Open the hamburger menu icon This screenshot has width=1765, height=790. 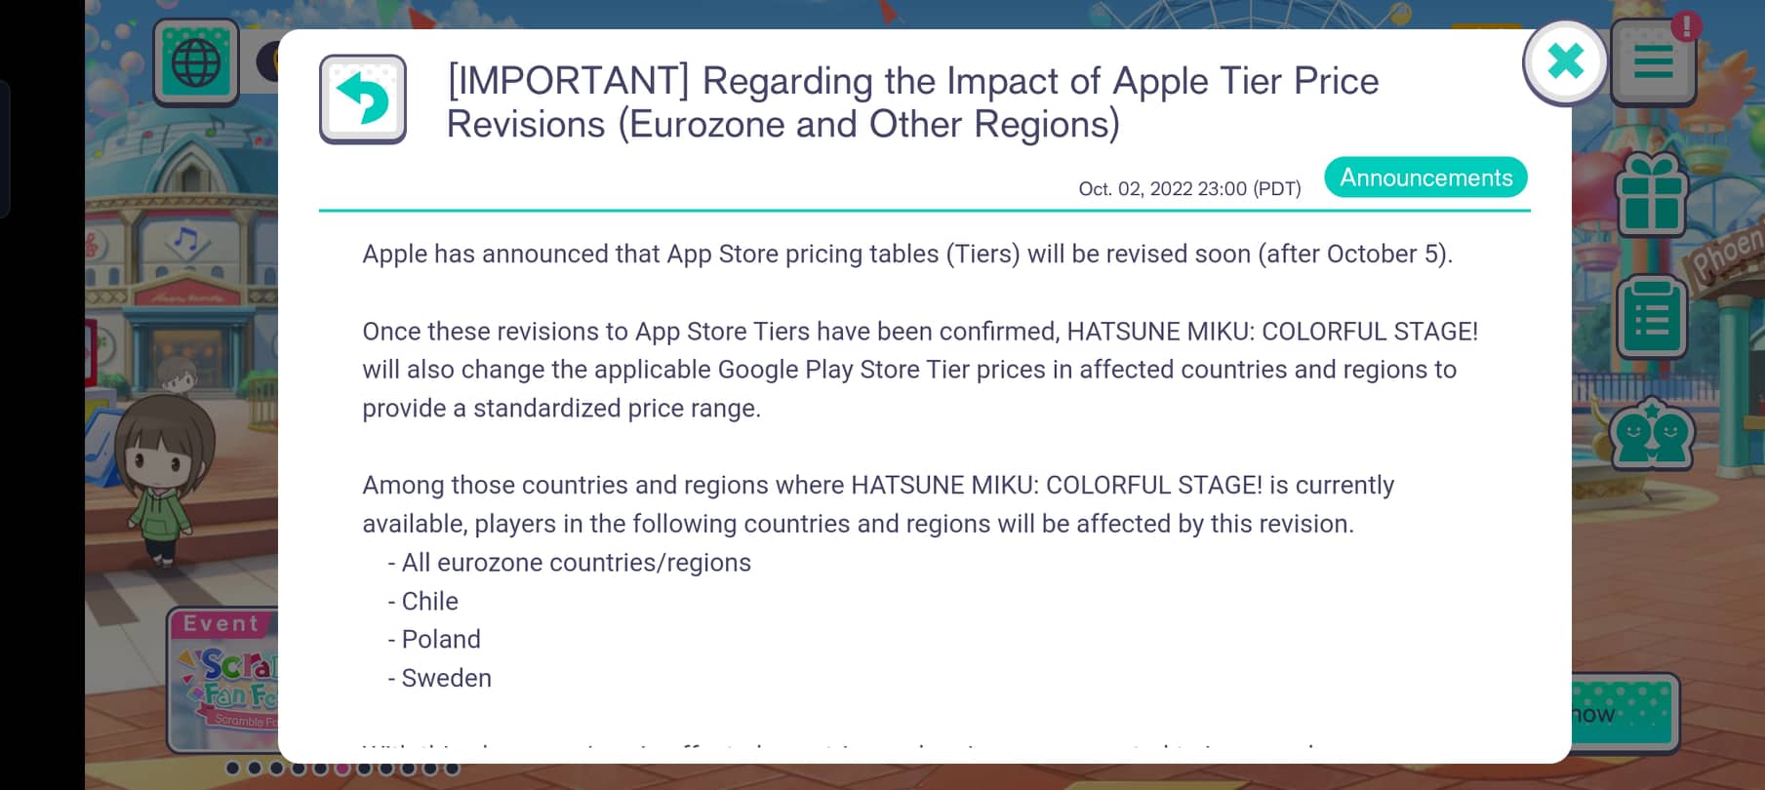1653,62
